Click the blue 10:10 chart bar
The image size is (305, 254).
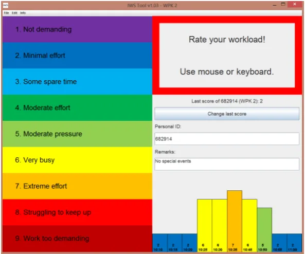pos(159,243)
